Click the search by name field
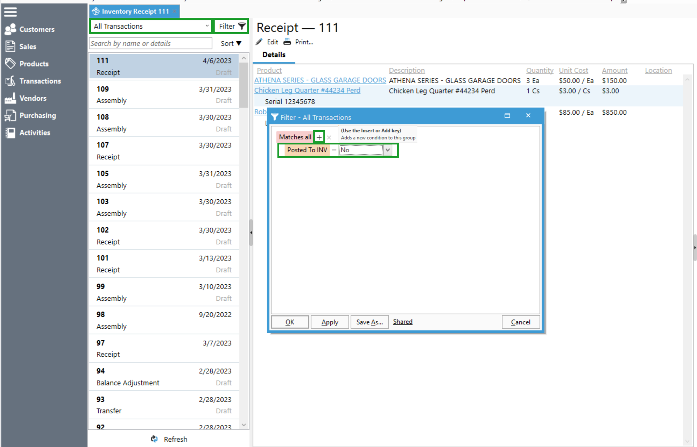Viewport: 697px width, 447px height. tap(150, 43)
